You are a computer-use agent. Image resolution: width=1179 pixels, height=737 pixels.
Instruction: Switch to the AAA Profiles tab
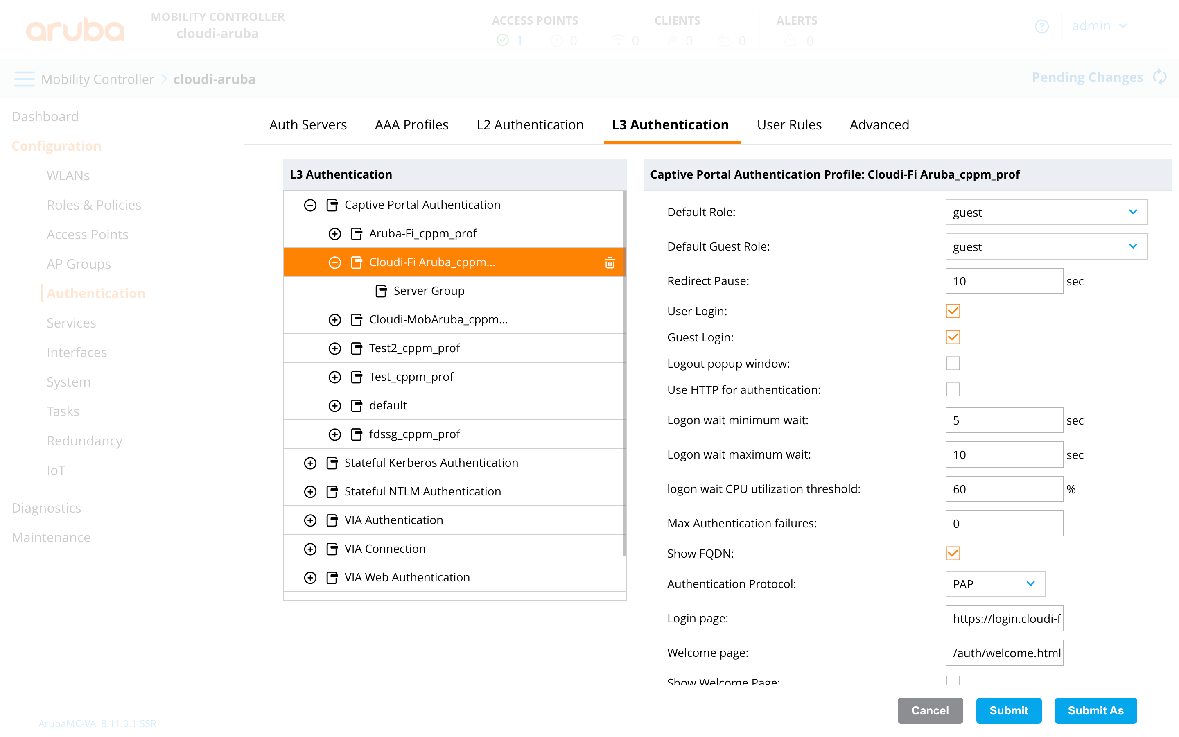pyautogui.click(x=411, y=125)
